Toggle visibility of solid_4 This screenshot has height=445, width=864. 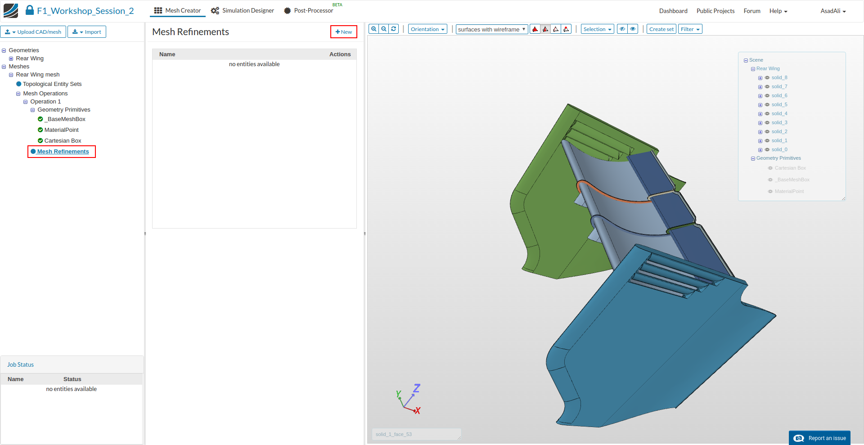tap(767, 114)
